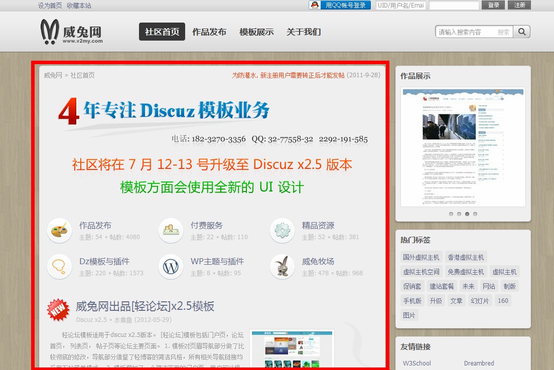
Task: Open 付费服务 money icon
Action: coord(171,231)
